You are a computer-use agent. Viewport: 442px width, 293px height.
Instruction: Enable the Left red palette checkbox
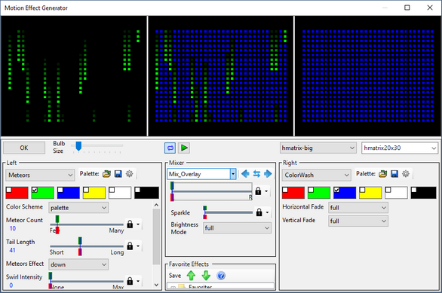point(9,190)
